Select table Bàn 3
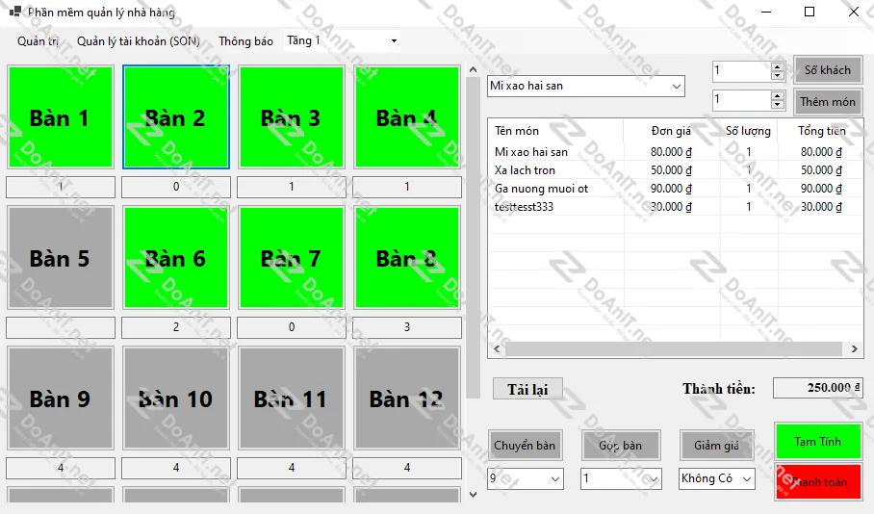Image resolution: width=874 pixels, height=514 pixels. click(291, 117)
